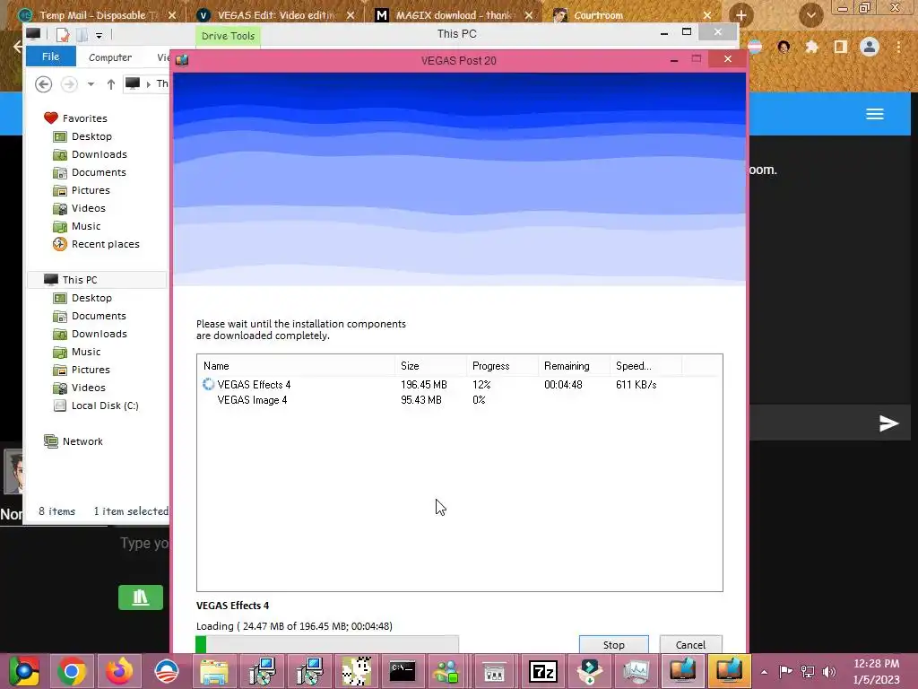Click network icon in system tray
This screenshot has width=918, height=689.
[x=808, y=671]
